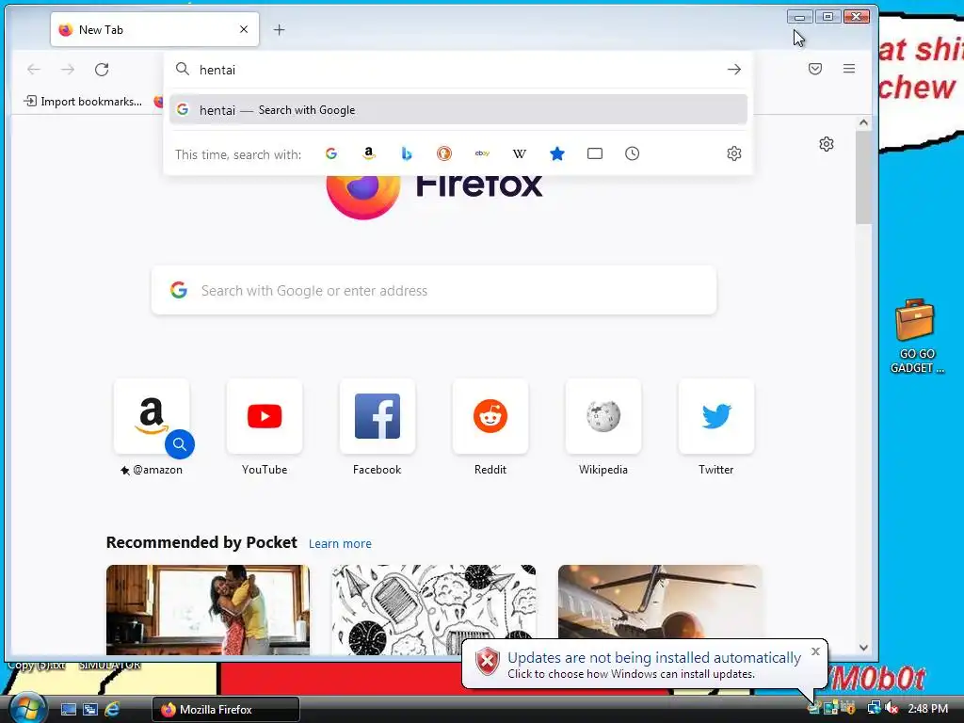The width and height of the screenshot is (964, 723).
Task: Click the muted volume tray icon
Action: (892, 708)
